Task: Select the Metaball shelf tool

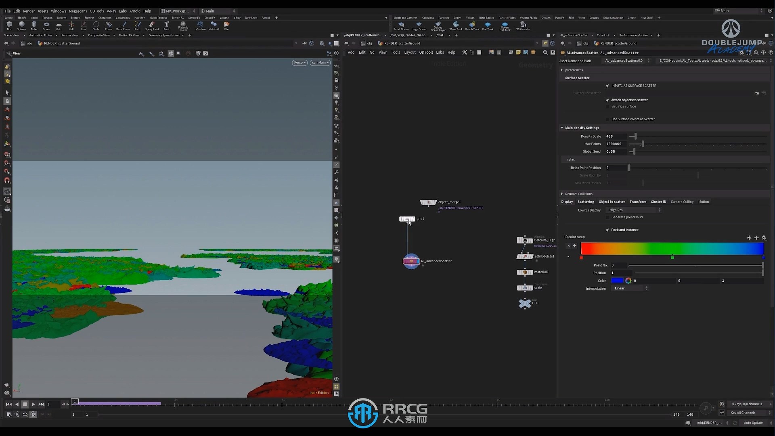Action: [x=214, y=26]
